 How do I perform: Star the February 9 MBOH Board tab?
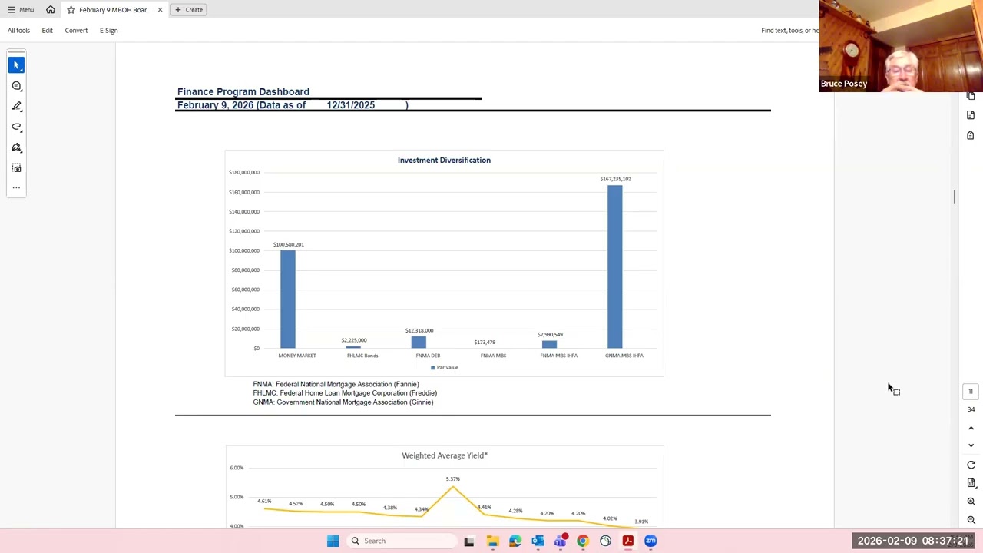(x=71, y=10)
